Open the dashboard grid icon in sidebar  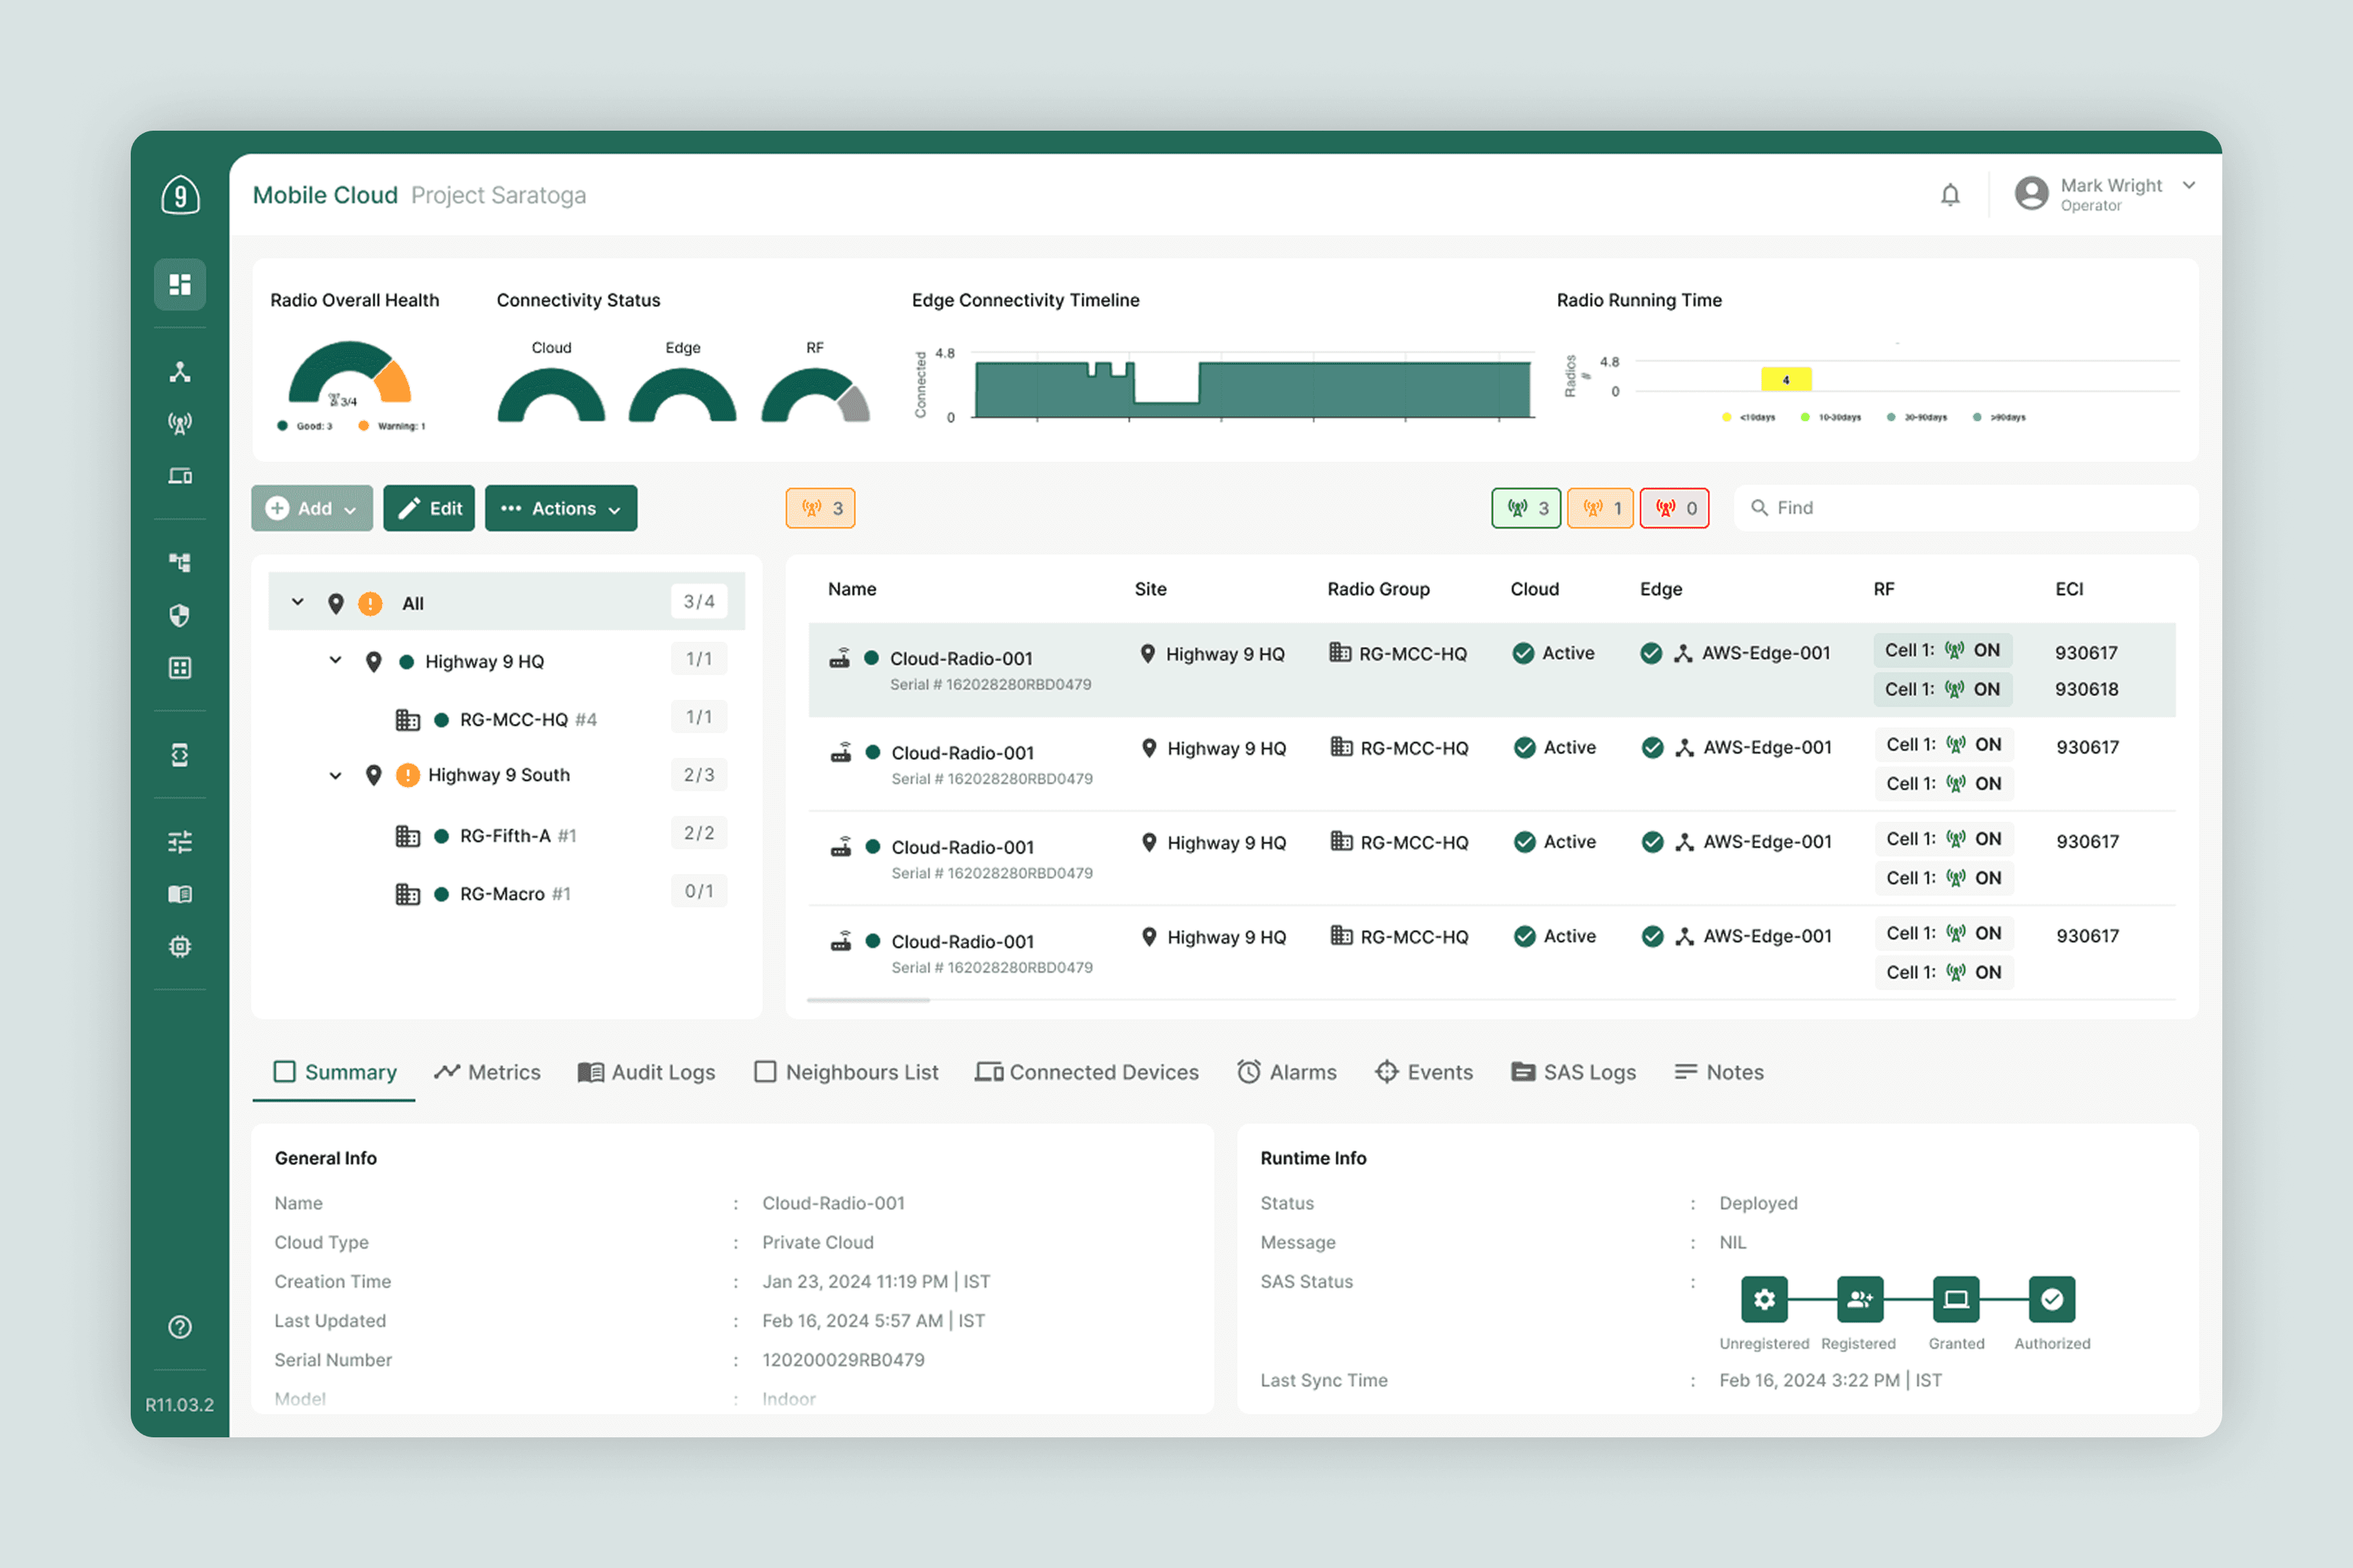pos(180,285)
